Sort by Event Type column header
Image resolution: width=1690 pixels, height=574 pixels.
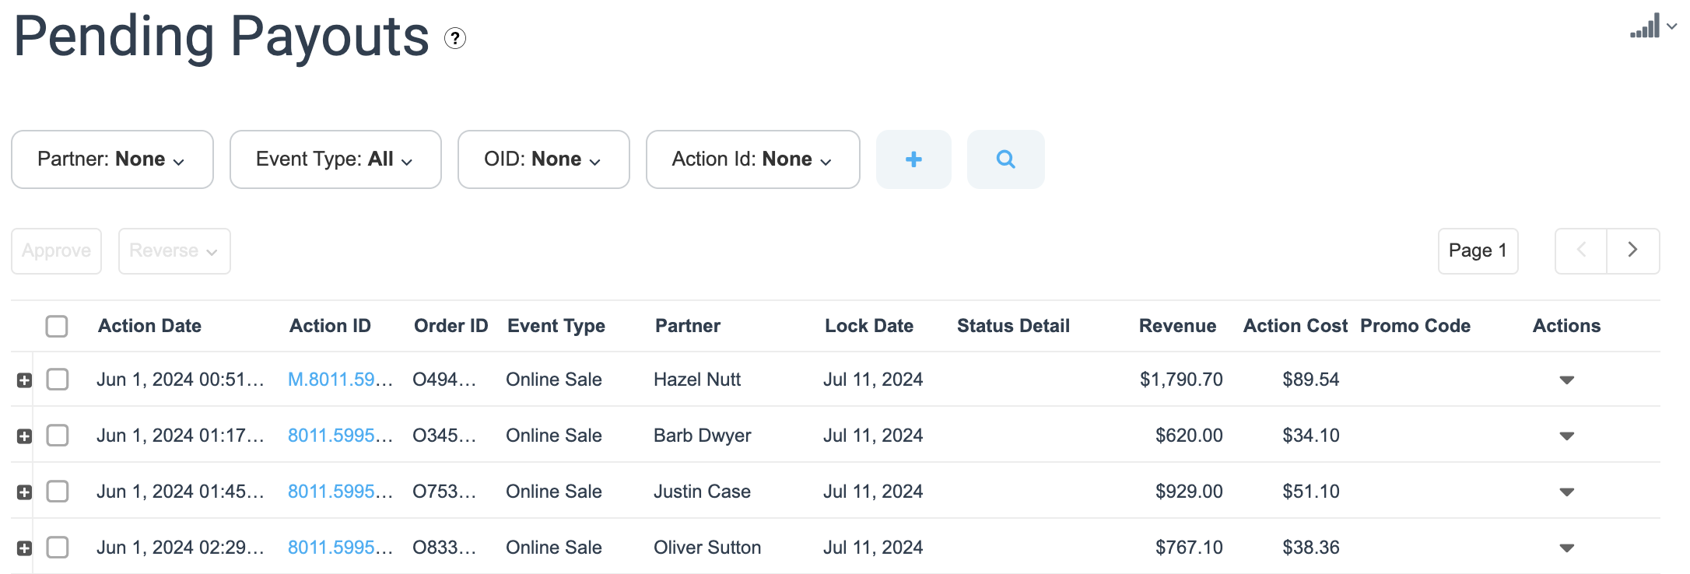(x=556, y=326)
